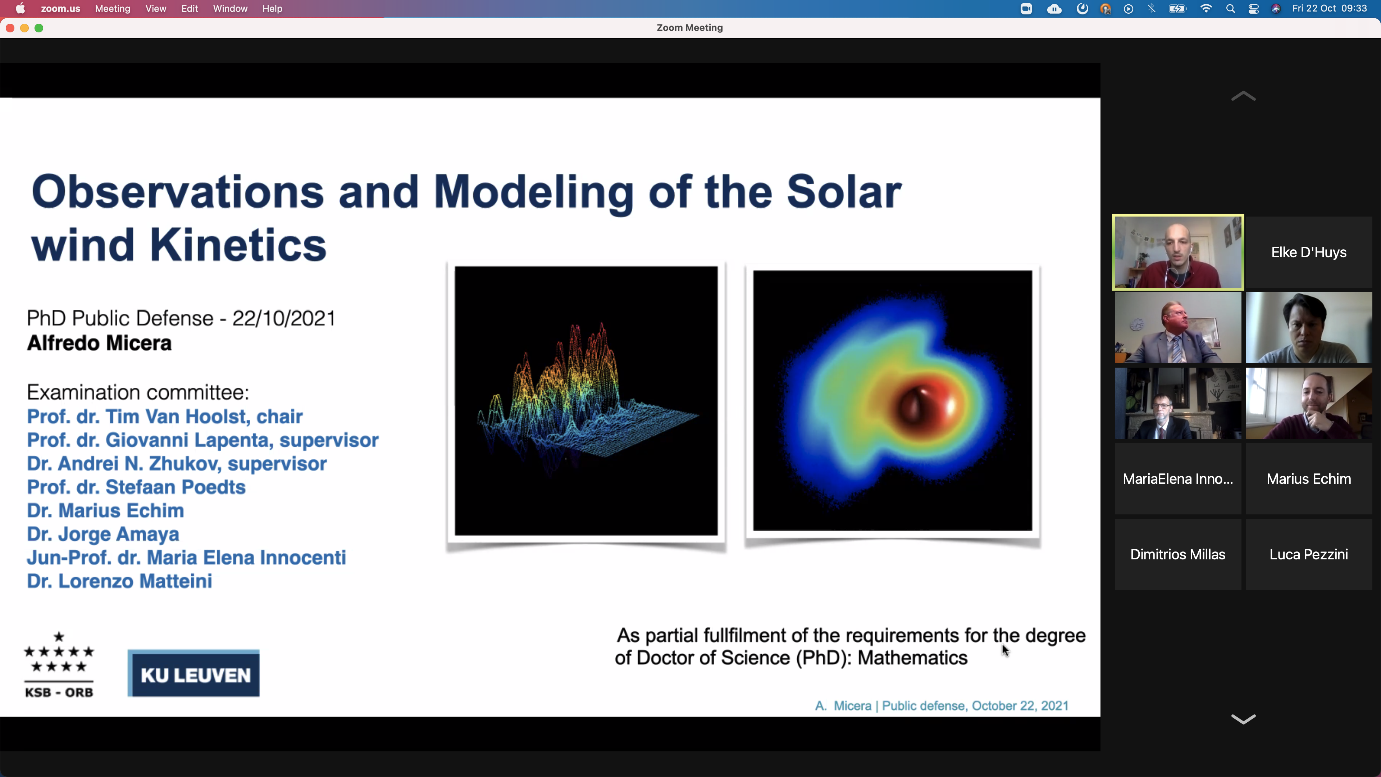Click Dr. Marius Echim on the slide
1381x777 pixels.
[106, 511]
